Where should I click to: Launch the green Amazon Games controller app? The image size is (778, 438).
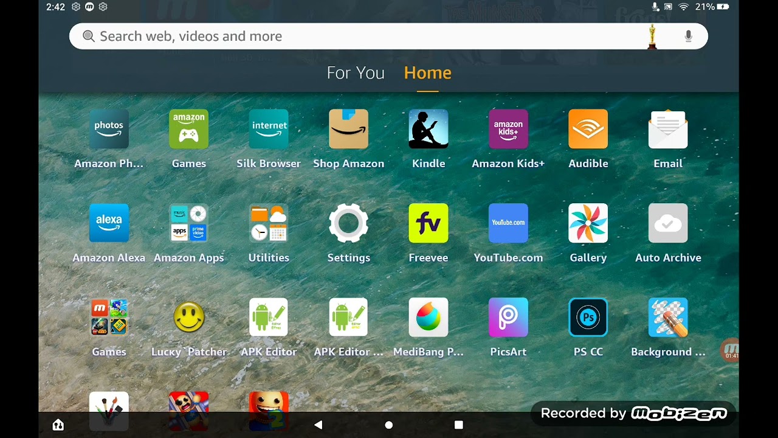(189, 129)
